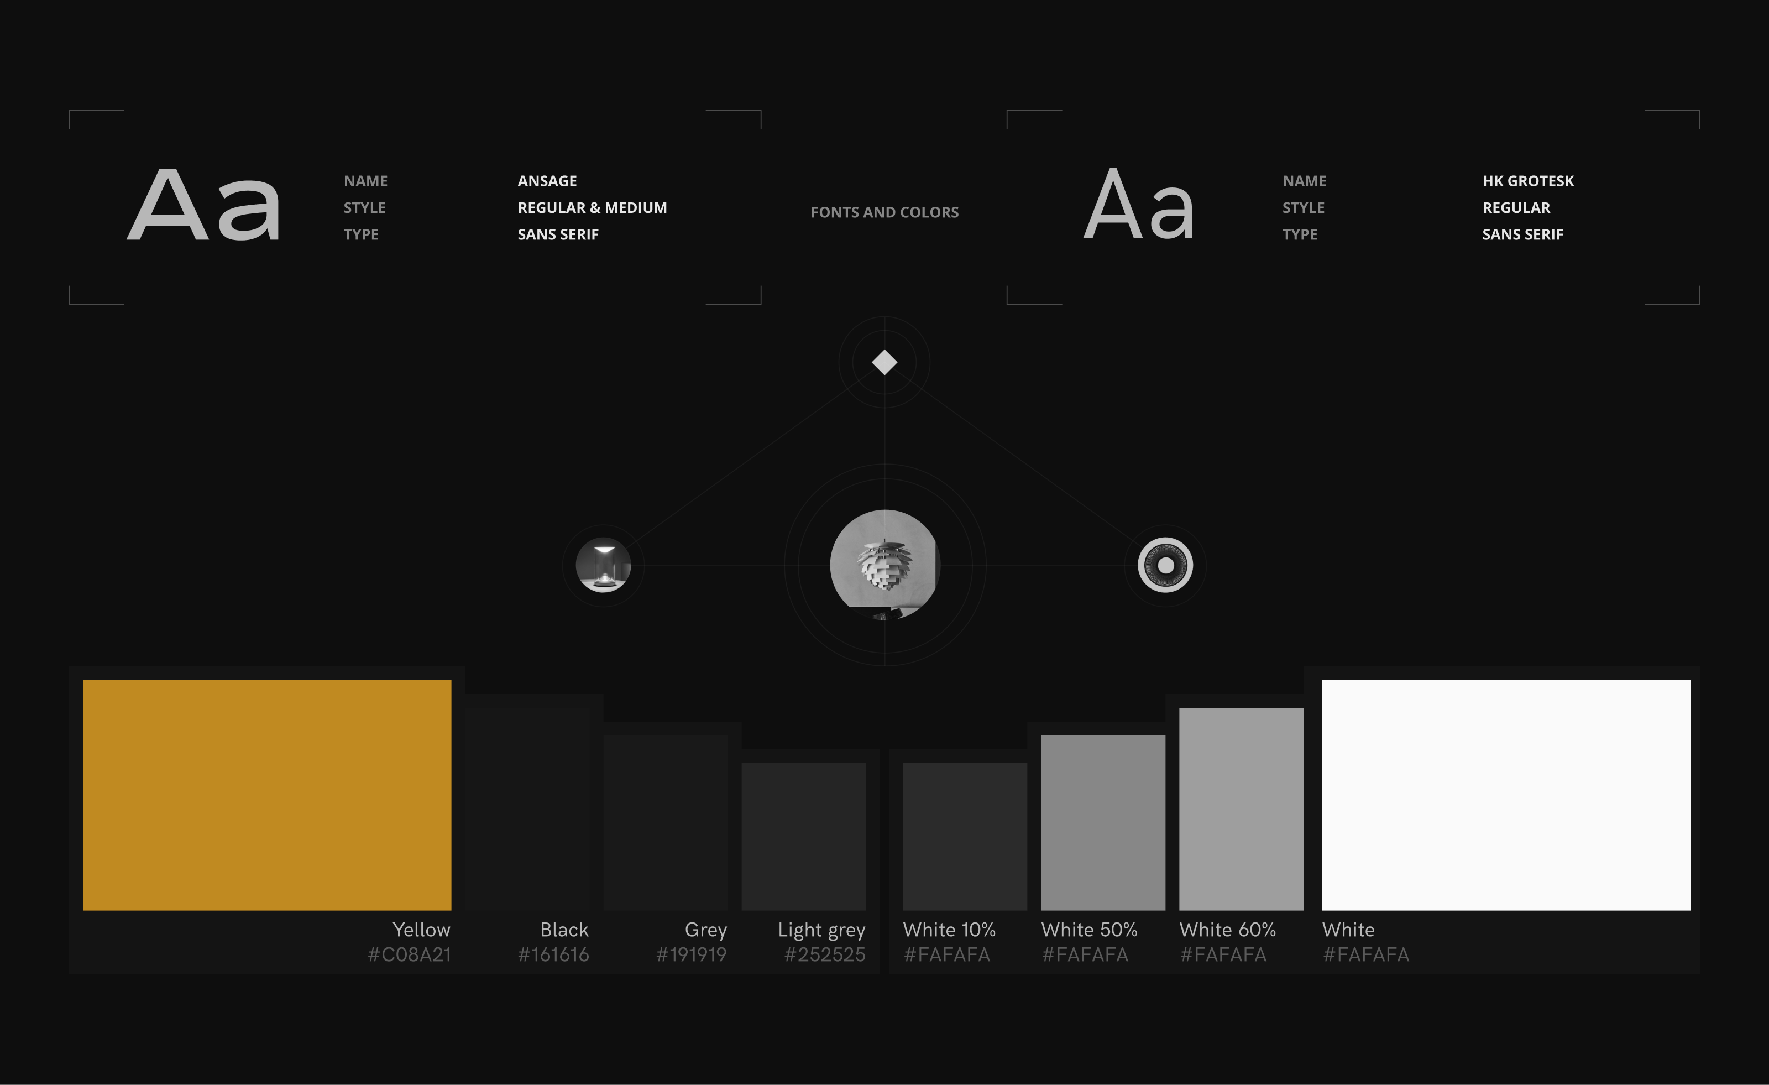
Task: Click the HK GROTESK font name
Action: click(1527, 181)
